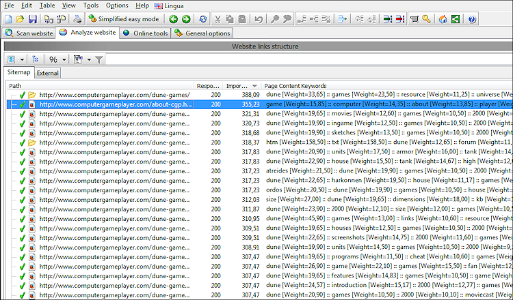Click the Website links structure header bar
Viewport: 513px width, 300px height.
point(259,46)
